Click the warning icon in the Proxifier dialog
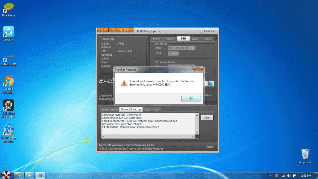Image resolution: width=318 pixels, height=179 pixels. pyautogui.click(x=124, y=83)
